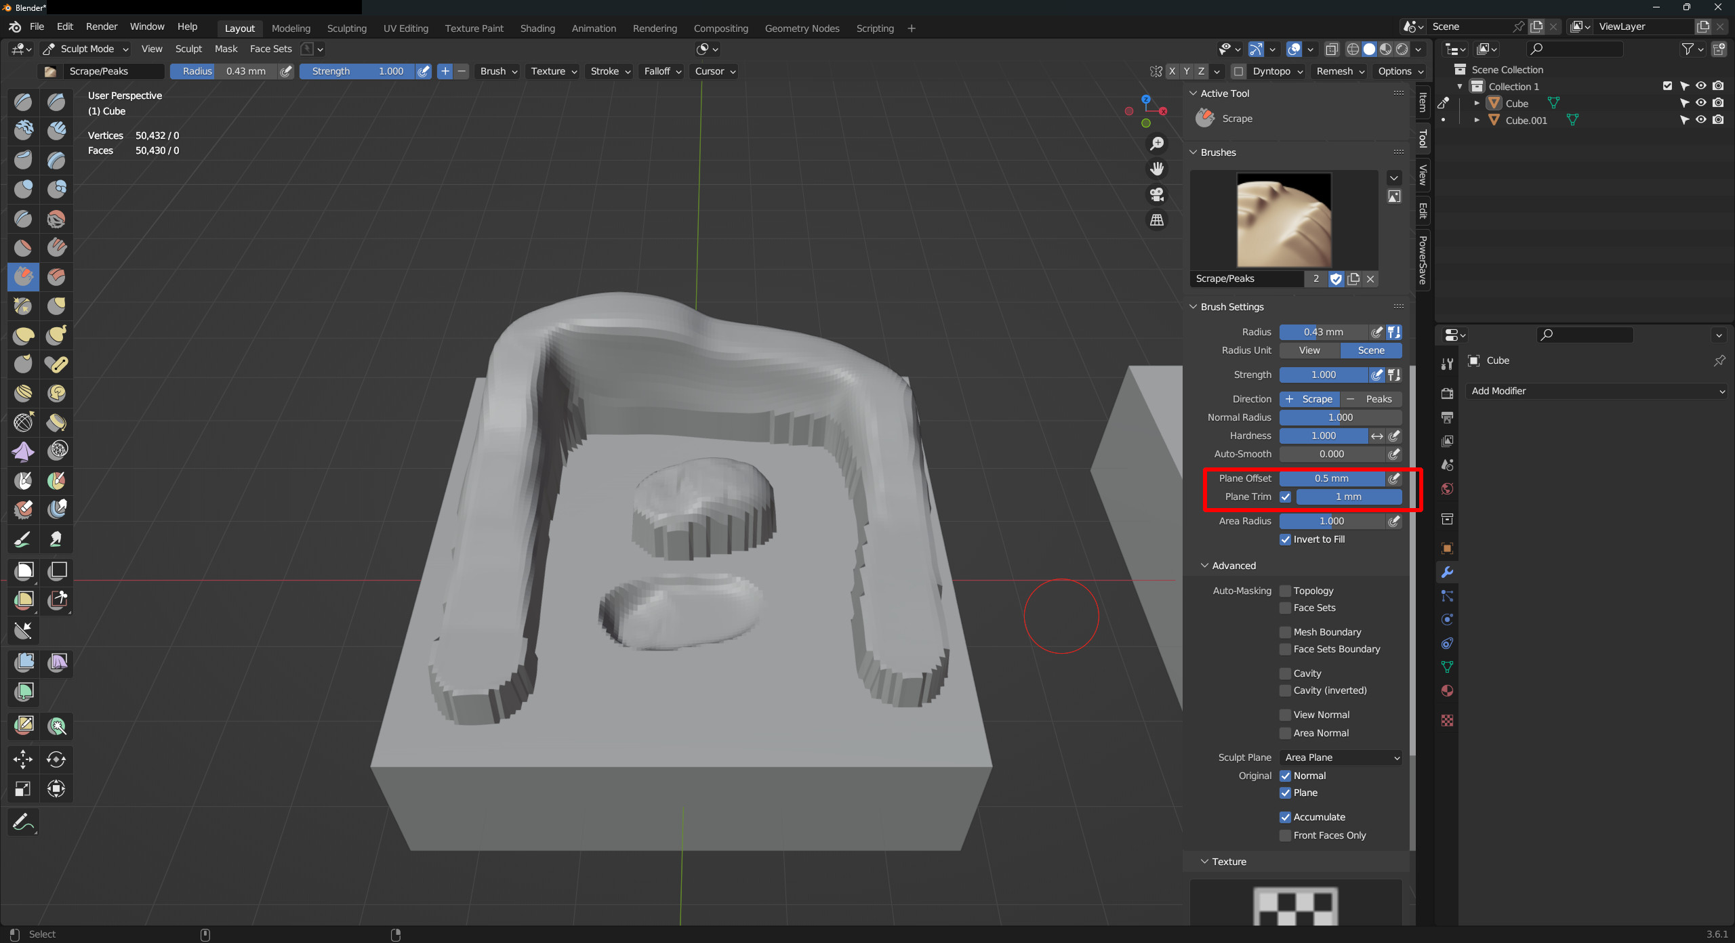
Task: Open the Modifier properties wrench tab
Action: (x=1447, y=572)
